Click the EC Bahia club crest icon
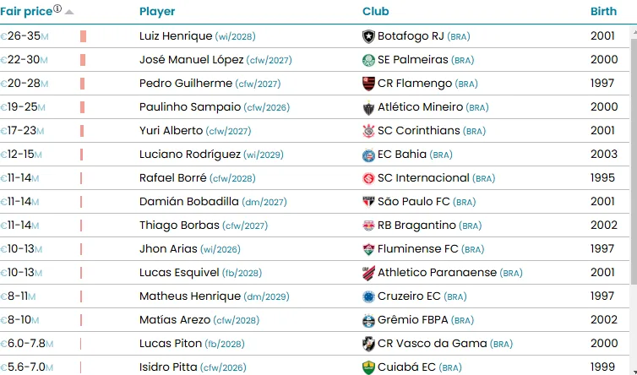The width and height of the screenshot is (637, 375). [368, 155]
